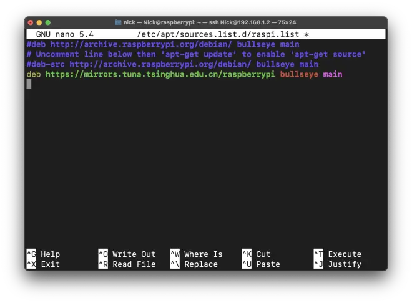Click the ^O Write Out shortcut
Screen dimensions: 412x303
coord(127,254)
